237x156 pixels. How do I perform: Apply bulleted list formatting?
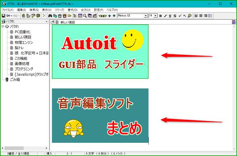coord(210,16)
